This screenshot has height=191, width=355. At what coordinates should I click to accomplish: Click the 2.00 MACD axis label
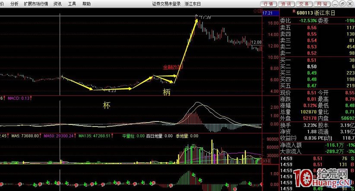coord(274,107)
